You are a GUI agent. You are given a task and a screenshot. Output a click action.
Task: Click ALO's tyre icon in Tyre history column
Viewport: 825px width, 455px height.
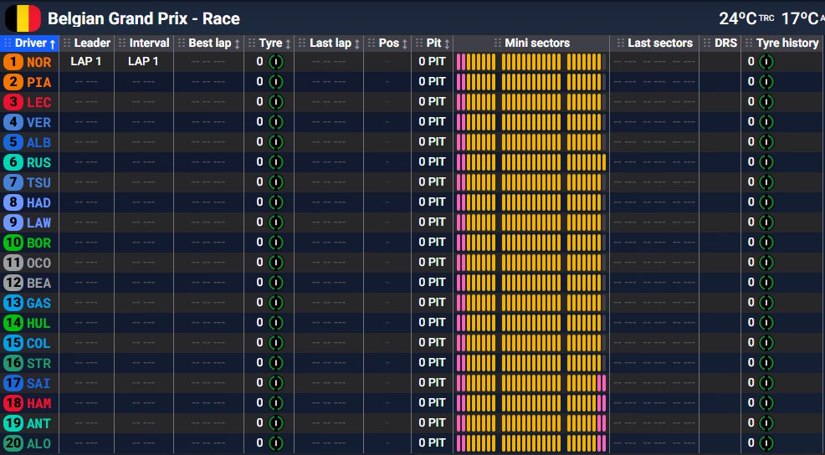[x=766, y=443]
